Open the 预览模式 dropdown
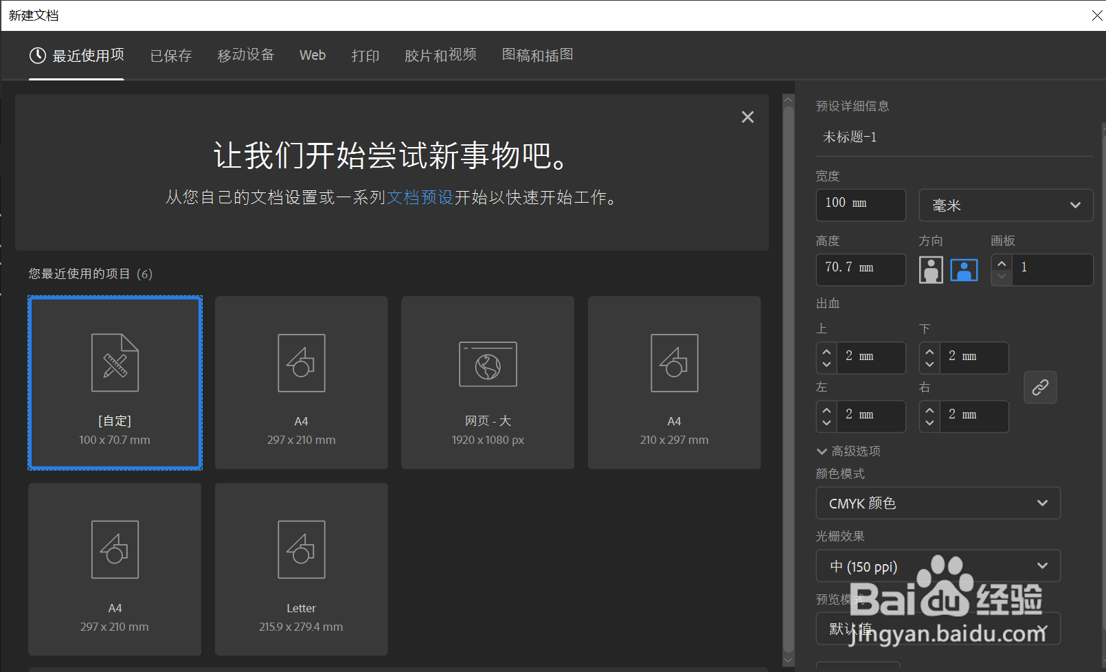This screenshot has width=1106, height=672. pyautogui.click(x=938, y=629)
